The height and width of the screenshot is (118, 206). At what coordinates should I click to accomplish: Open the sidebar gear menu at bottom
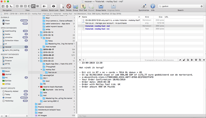click(7, 116)
